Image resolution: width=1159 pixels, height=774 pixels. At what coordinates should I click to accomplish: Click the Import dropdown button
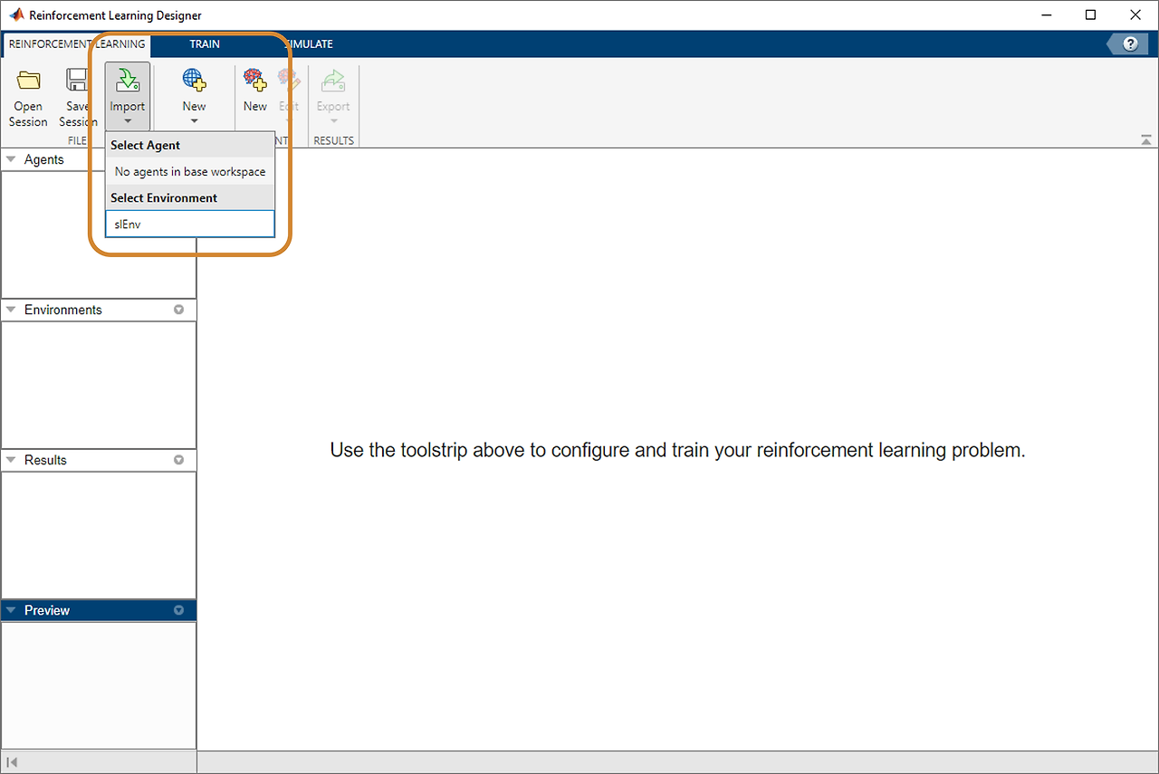128,97
